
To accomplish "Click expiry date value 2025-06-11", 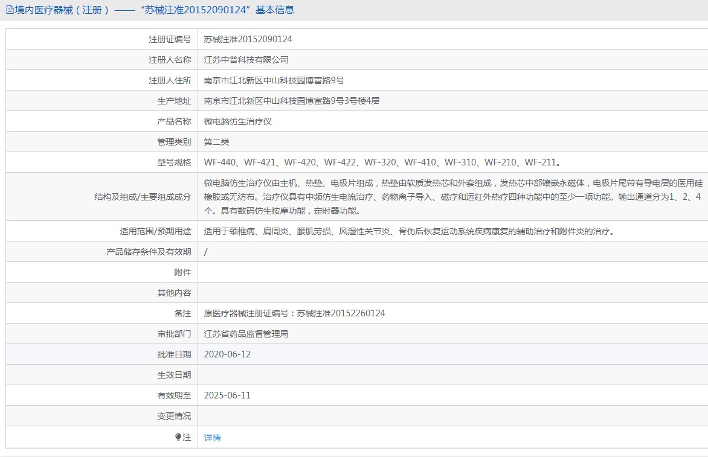I will click(227, 395).
